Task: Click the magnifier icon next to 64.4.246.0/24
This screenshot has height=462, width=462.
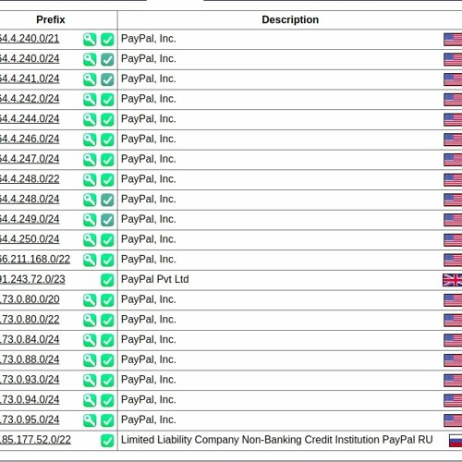Action: pyautogui.click(x=90, y=140)
